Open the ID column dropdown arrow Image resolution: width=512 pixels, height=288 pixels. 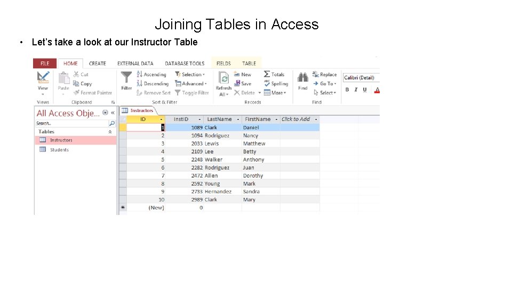161,119
